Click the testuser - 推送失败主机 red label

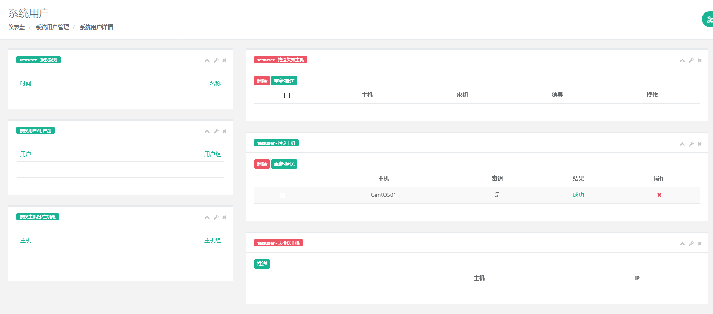click(280, 60)
